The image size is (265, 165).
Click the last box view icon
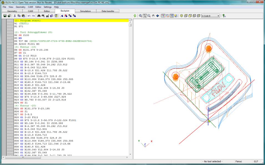(199, 16)
